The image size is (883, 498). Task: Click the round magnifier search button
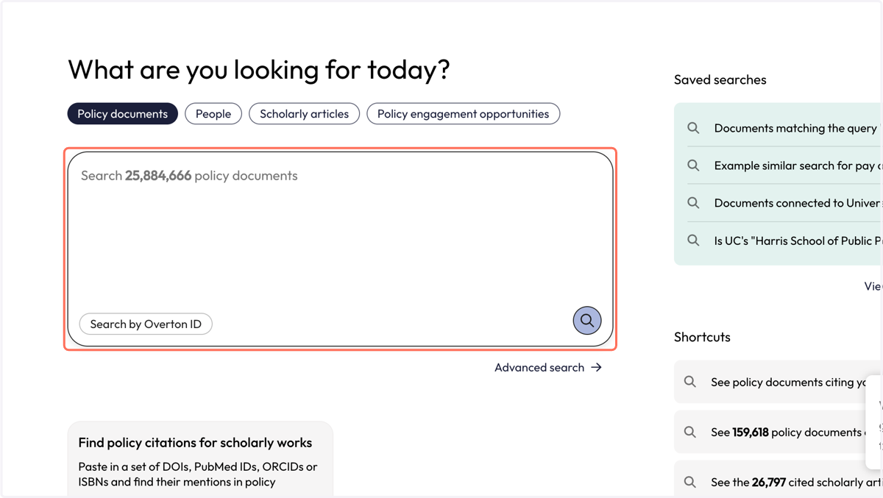pyautogui.click(x=587, y=321)
